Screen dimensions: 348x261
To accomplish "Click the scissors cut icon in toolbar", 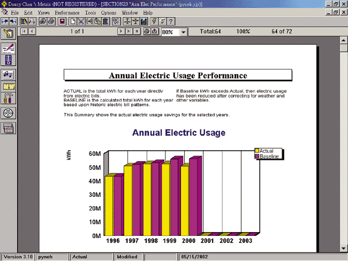I will 80,21.
